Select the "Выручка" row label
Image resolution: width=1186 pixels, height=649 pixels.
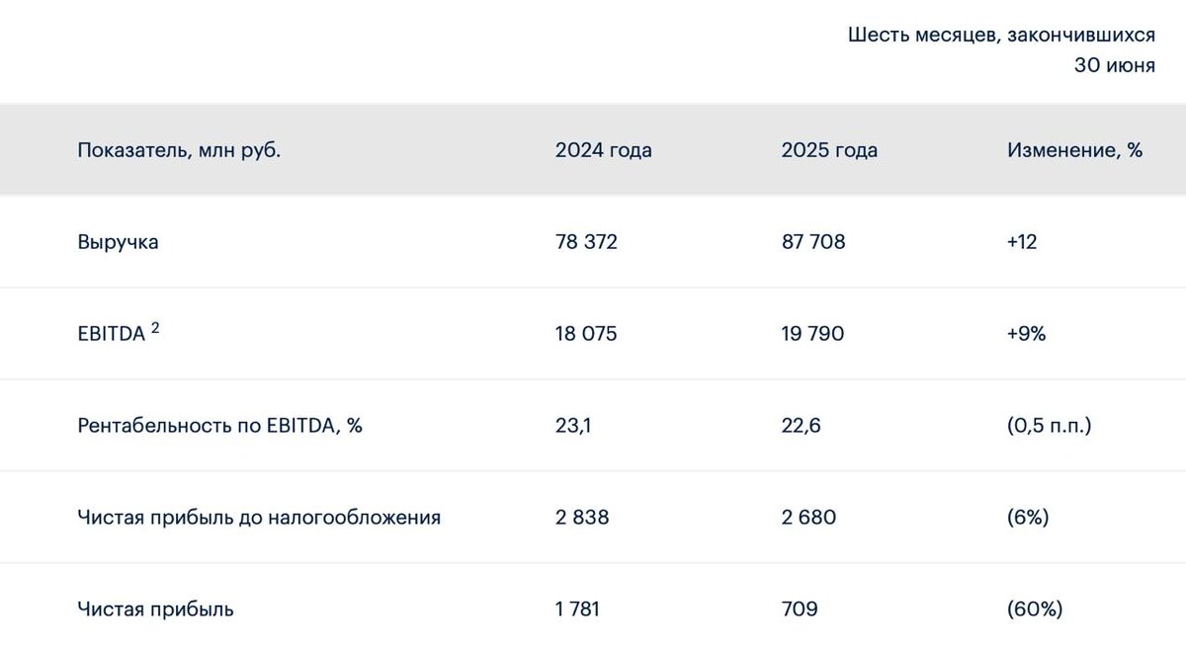(x=118, y=242)
